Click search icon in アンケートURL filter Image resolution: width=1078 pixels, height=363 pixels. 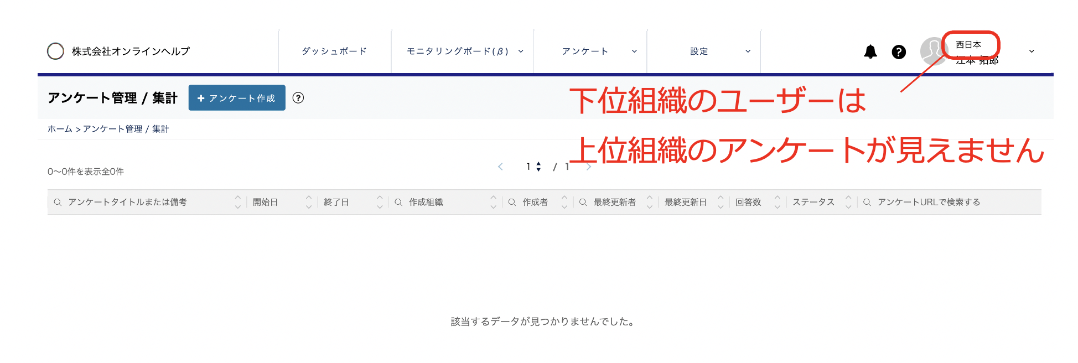click(x=867, y=203)
